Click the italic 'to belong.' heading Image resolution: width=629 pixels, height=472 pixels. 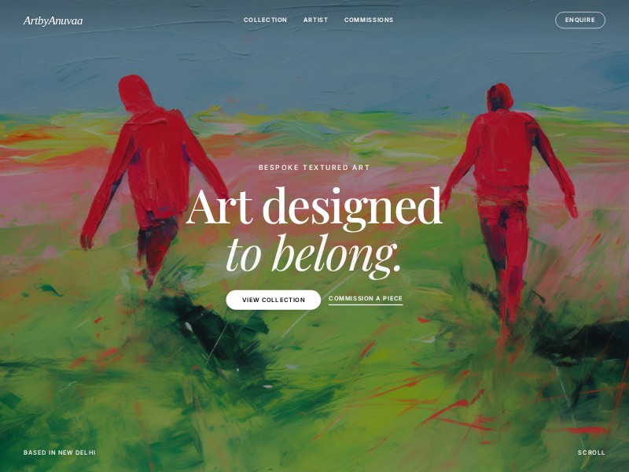(314, 254)
